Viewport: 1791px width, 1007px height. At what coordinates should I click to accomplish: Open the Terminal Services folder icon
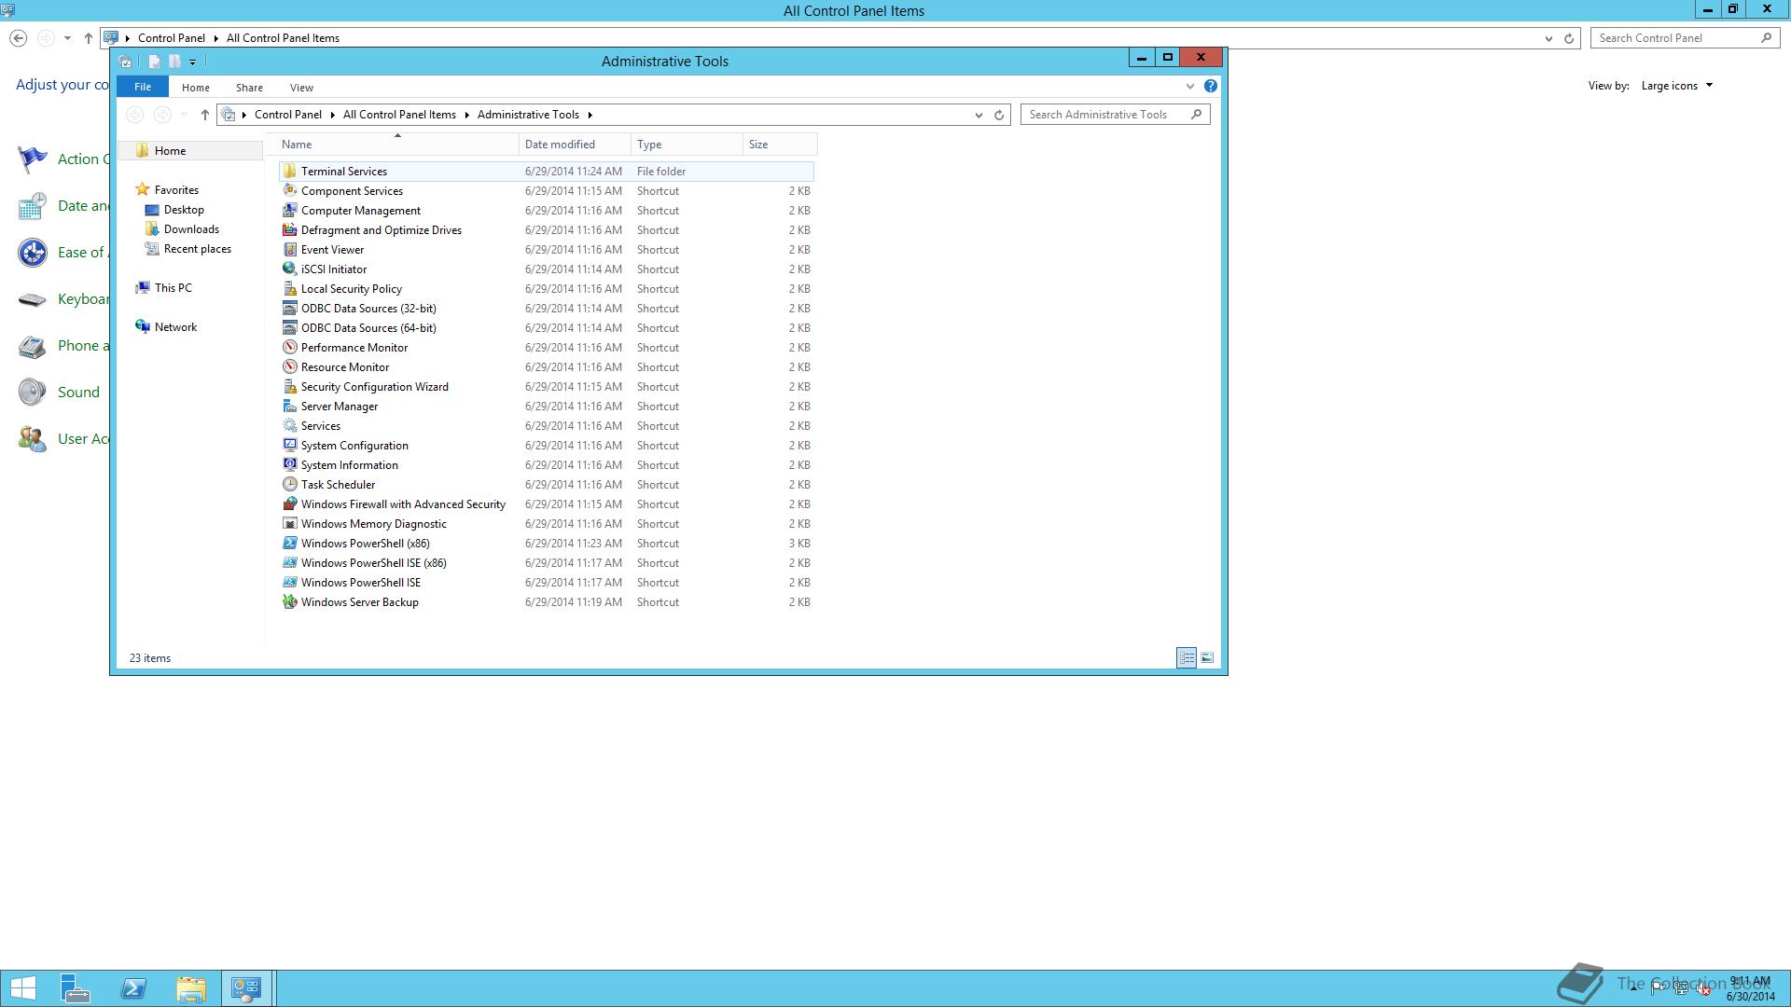[x=290, y=171]
